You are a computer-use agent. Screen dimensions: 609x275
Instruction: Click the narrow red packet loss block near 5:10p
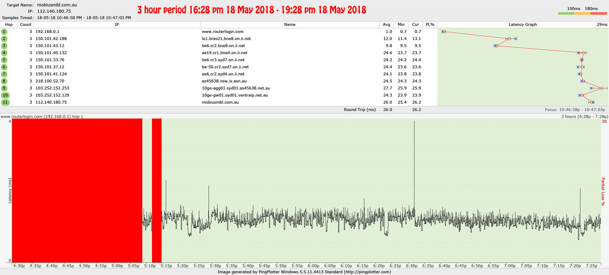(x=157, y=190)
